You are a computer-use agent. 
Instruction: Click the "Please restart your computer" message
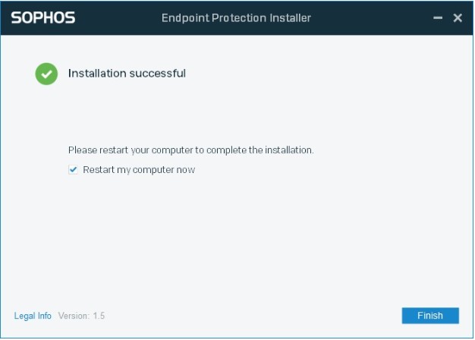190,150
